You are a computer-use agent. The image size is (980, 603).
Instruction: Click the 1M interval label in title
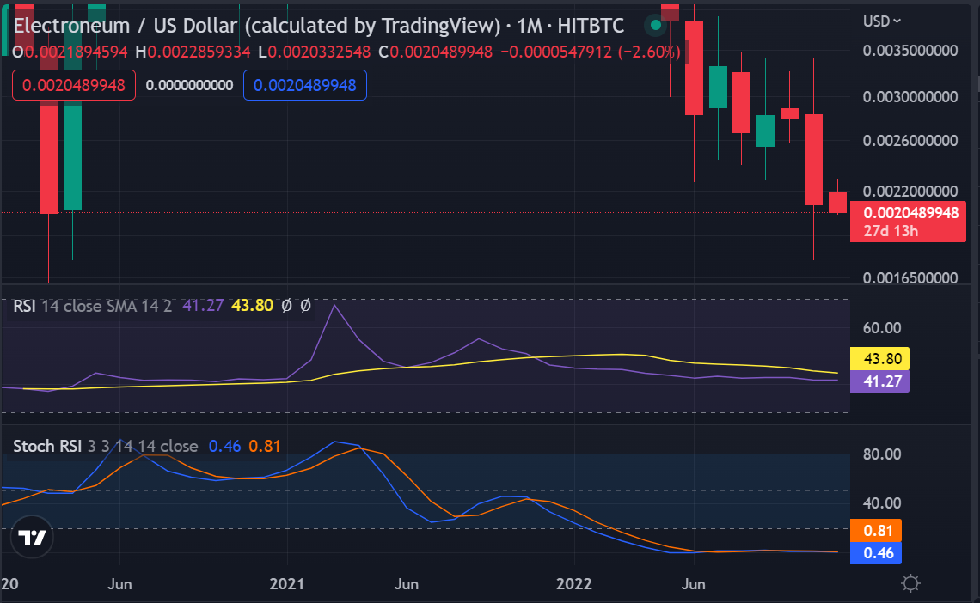(530, 26)
